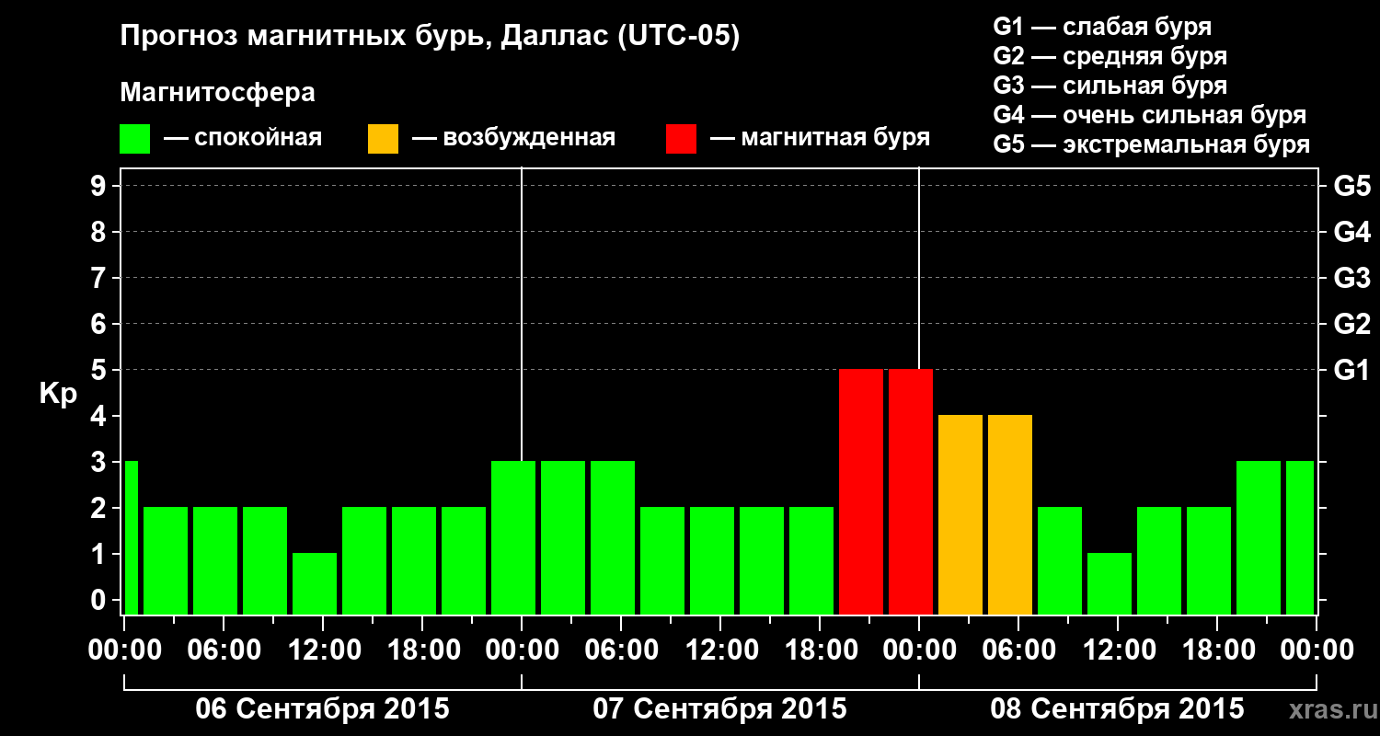Click the date '06 Сентября 2015'
The image size is (1380, 736).
coord(322,709)
